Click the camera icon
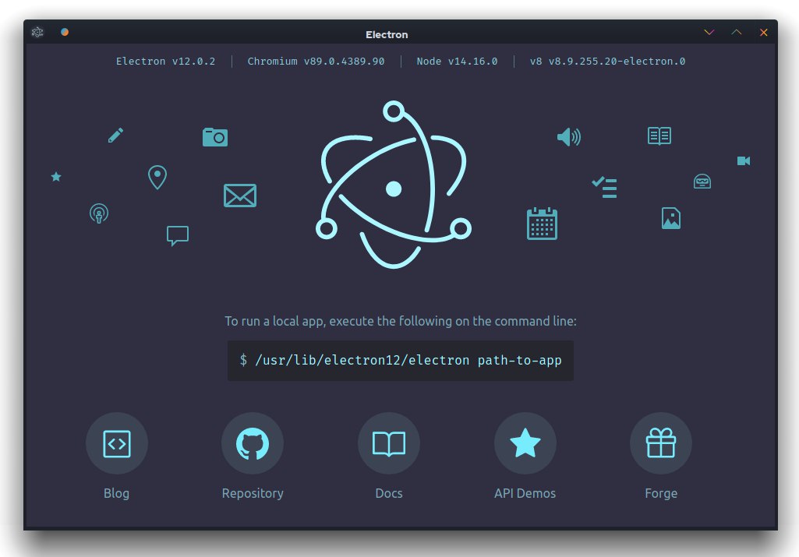This screenshot has height=557, width=799. [215, 137]
